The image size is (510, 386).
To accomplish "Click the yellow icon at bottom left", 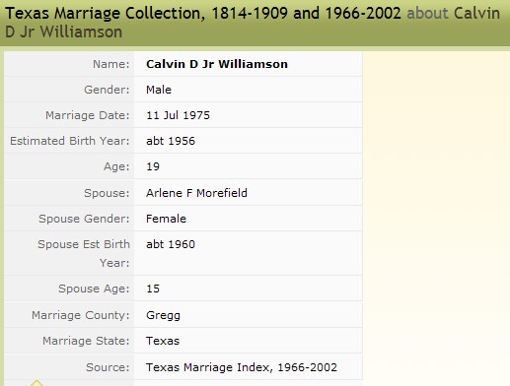I will pyautogui.click(x=36, y=383).
